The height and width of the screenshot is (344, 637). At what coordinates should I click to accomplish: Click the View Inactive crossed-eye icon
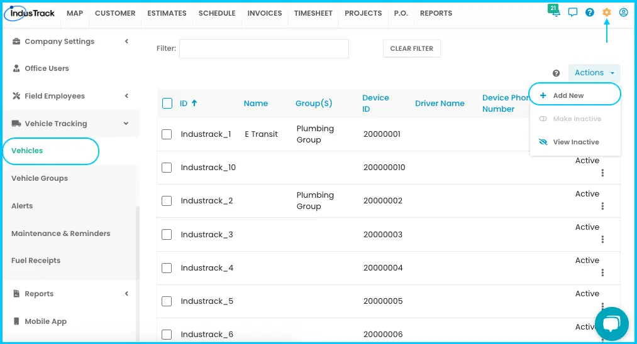click(543, 142)
